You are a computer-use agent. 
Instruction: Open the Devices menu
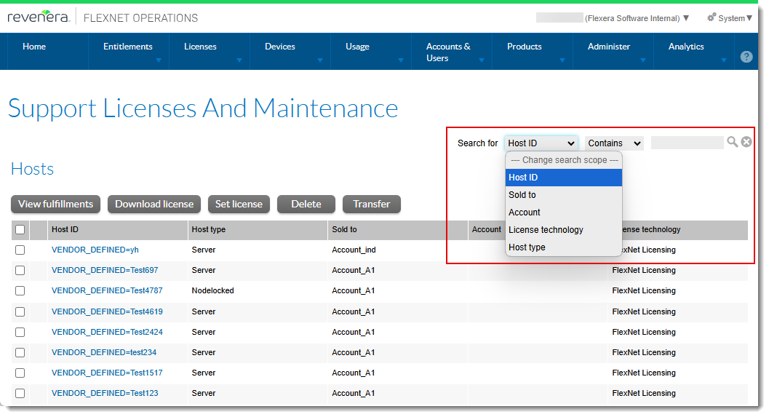pyautogui.click(x=280, y=47)
